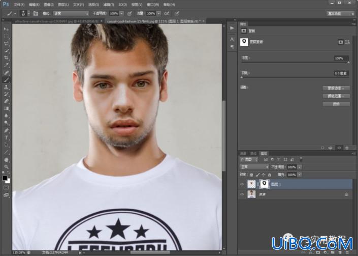
Task: Click the 调整边缘 mask edge button
Action: coord(336,88)
